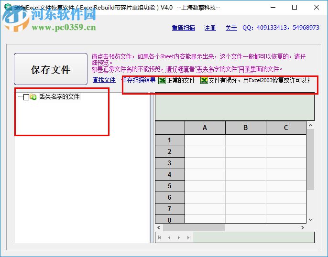This screenshot has width=328, height=257.
Task: Click the vertical scrollbar thumb of grid
Action: (x=311, y=160)
